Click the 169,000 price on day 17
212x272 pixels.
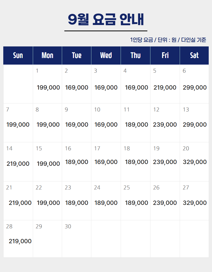click(106, 162)
